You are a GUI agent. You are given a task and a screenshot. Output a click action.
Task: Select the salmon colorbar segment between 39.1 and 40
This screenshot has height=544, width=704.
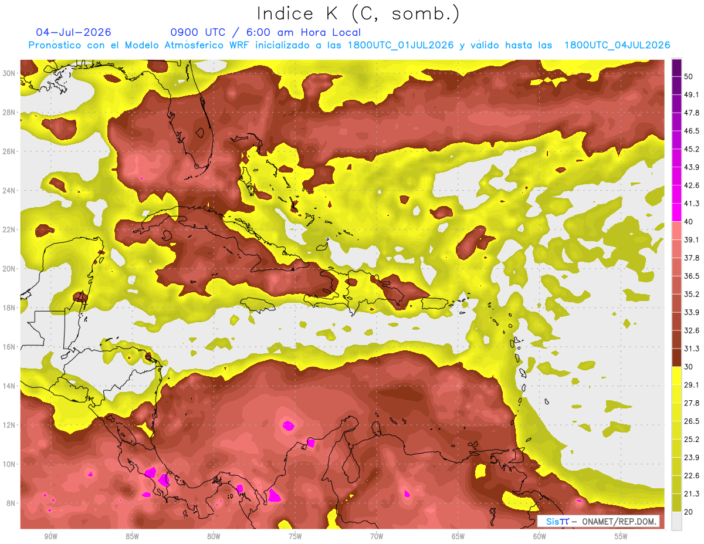[677, 231]
